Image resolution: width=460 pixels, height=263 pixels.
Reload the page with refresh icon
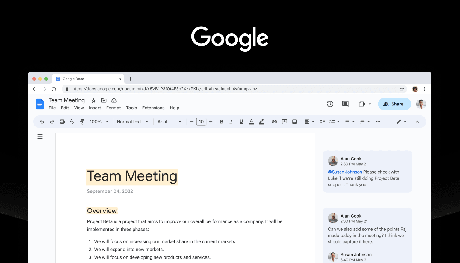[x=54, y=89]
